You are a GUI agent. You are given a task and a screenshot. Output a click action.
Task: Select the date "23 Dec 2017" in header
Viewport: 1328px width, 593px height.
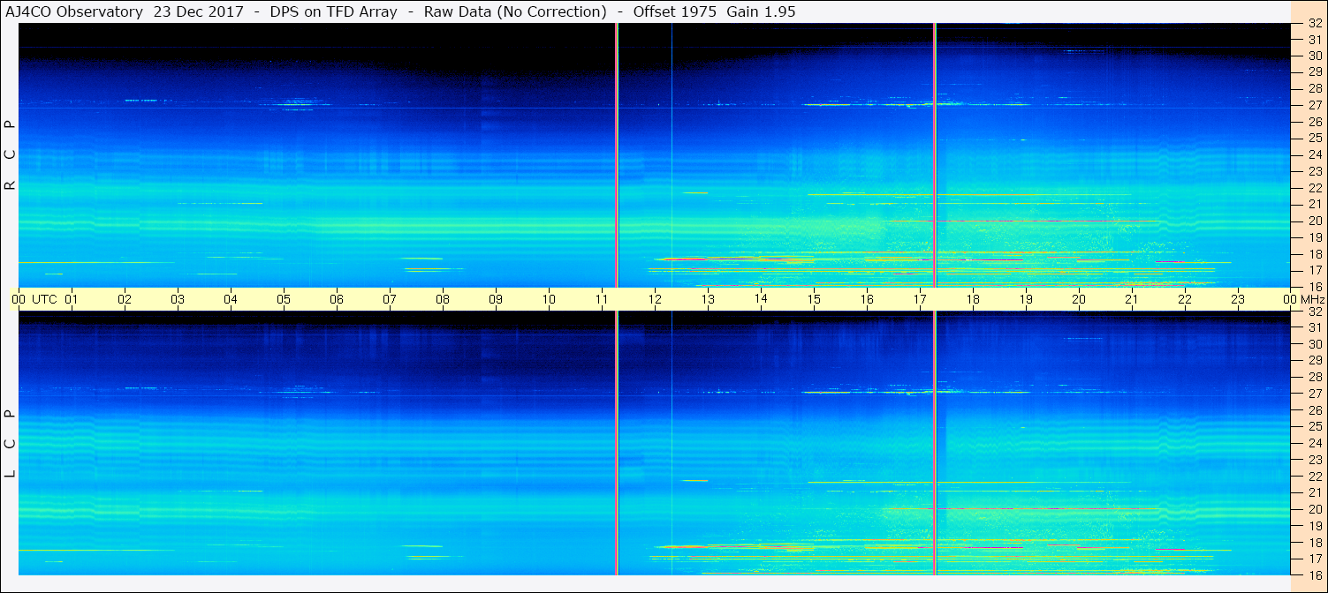199,11
